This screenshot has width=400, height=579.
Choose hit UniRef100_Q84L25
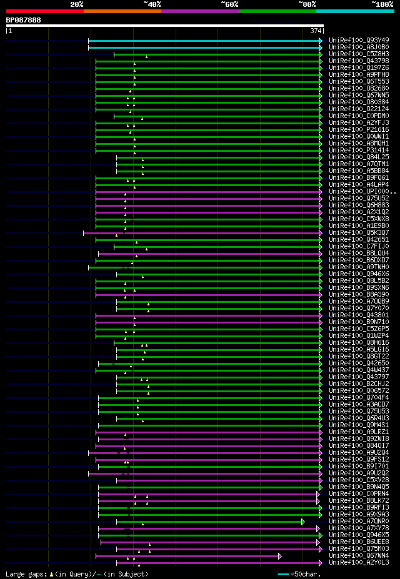(359, 157)
